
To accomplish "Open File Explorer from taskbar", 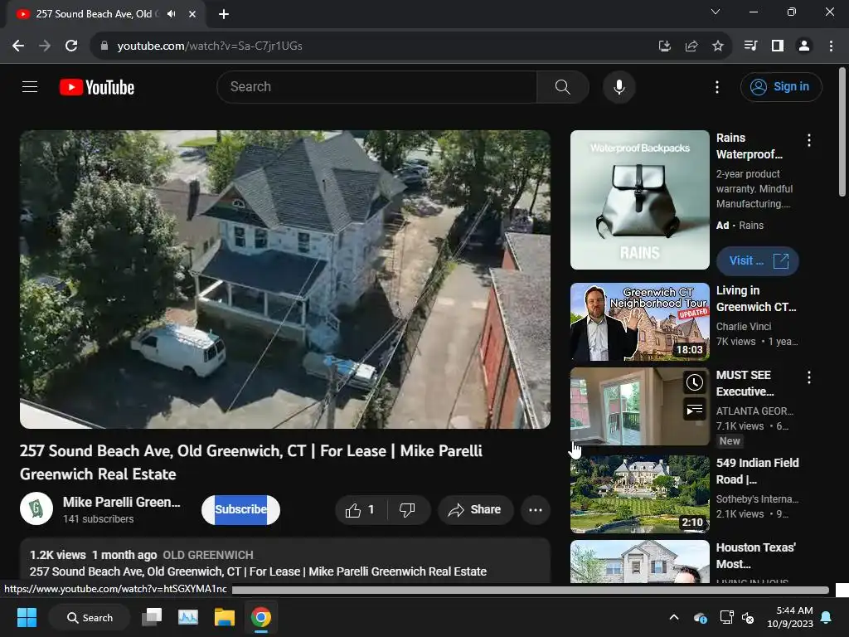I will (224, 617).
